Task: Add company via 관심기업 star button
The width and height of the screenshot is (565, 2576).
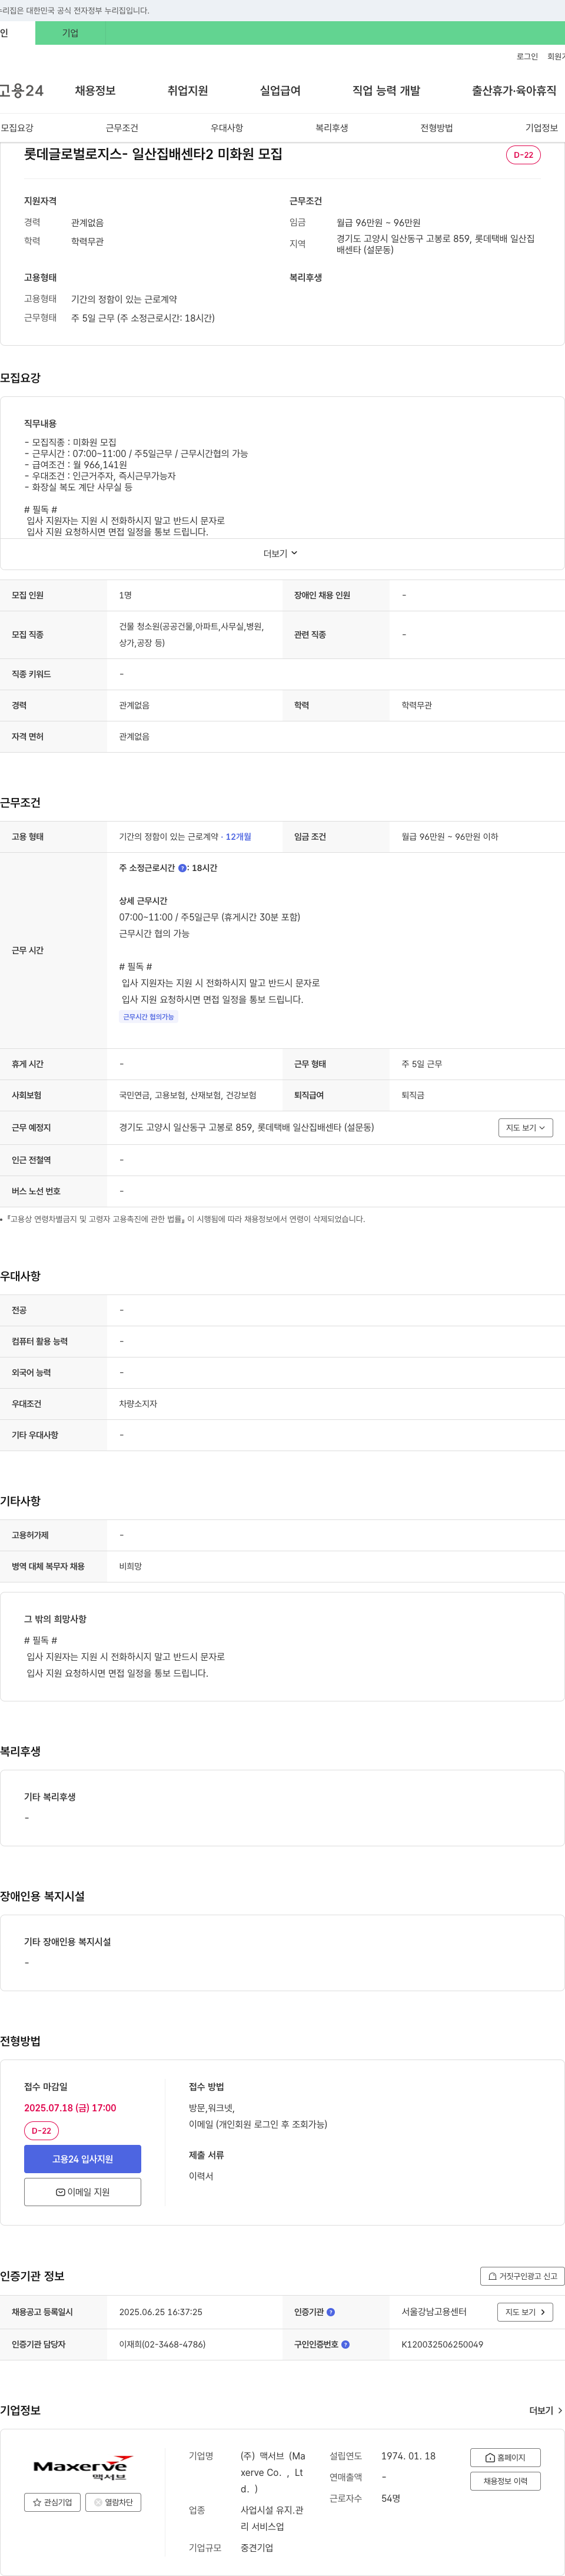Action: pos(52,2503)
